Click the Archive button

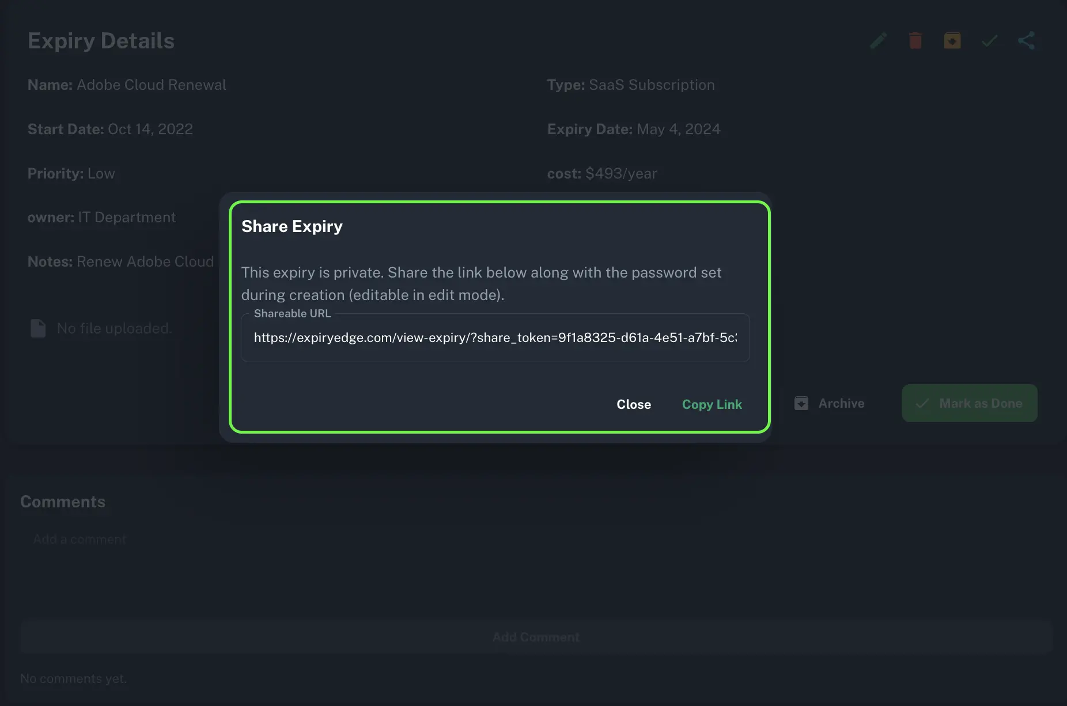[829, 403]
